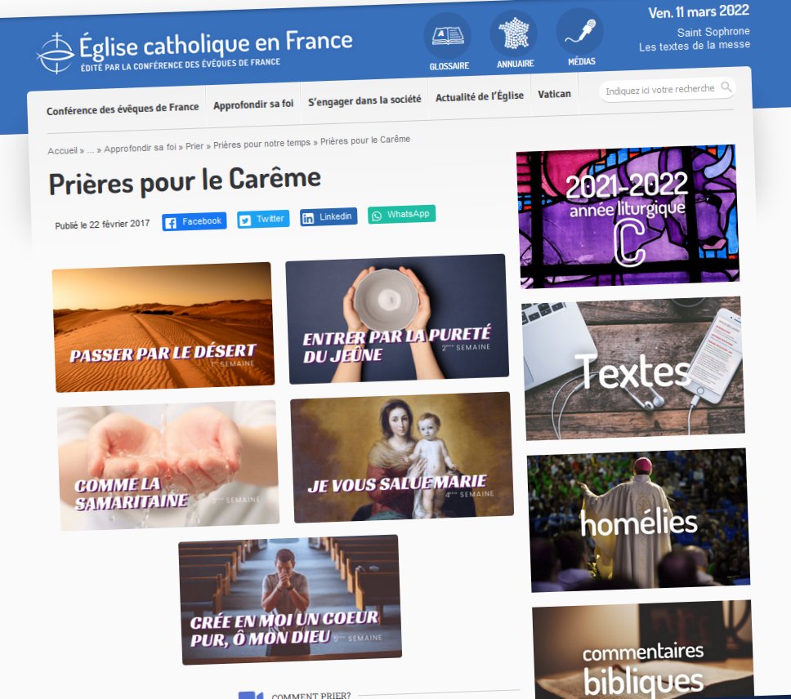Click the Prières pour le Carême title

click(185, 181)
